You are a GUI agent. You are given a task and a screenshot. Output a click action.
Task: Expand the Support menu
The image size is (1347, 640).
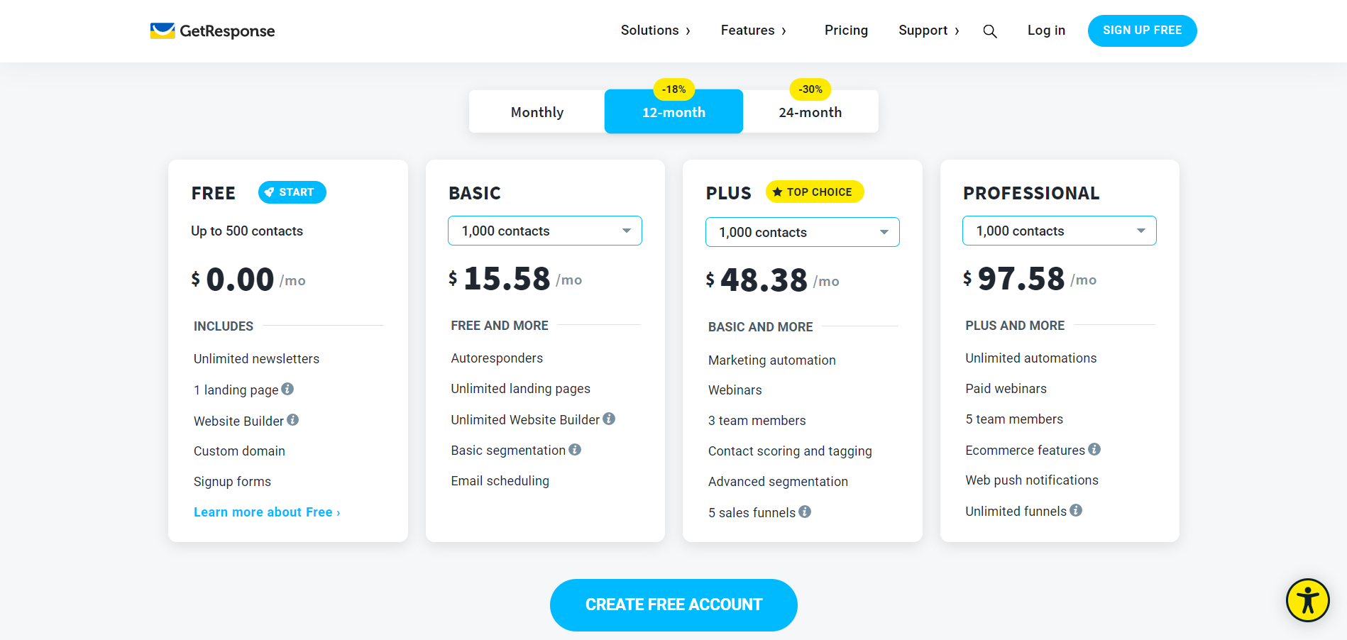pyautogui.click(x=929, y=31)
